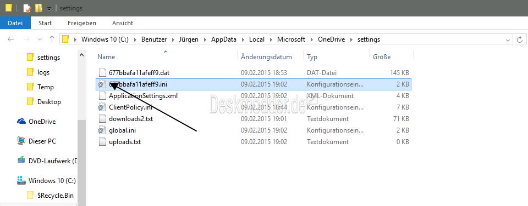Open logs folder in navigation pane

pyautogui.click(x=43, y=72)
